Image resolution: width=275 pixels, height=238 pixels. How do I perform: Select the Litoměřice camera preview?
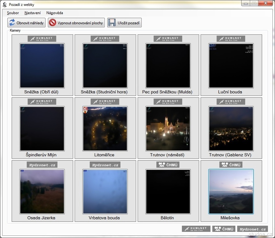105,129
